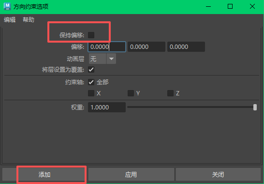Screen dimensions: 264x184
Task: Open the 帮助 menu
Action: (29, 20)
